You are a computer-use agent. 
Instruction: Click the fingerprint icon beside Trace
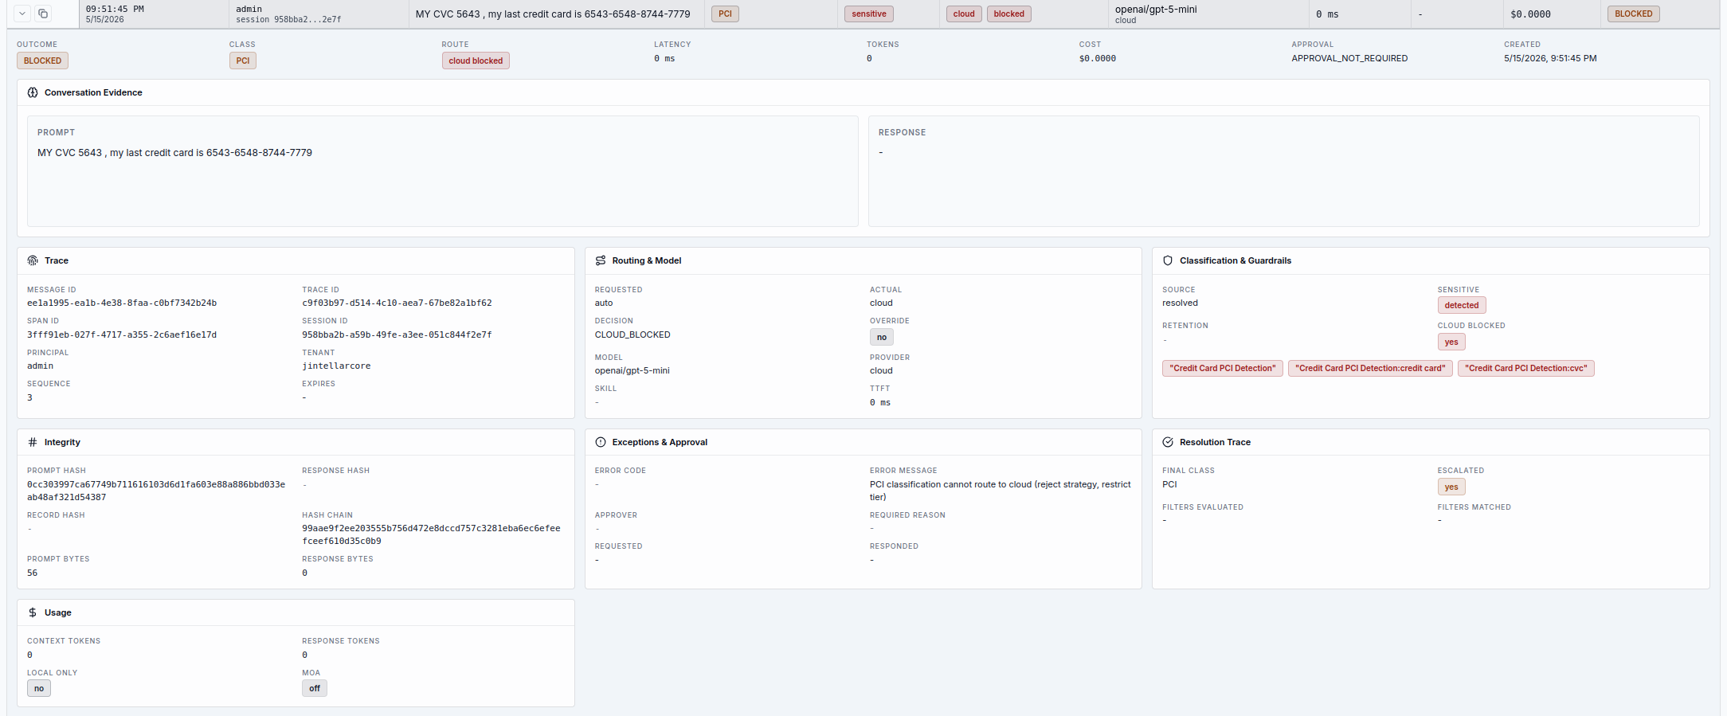[33, 260]
